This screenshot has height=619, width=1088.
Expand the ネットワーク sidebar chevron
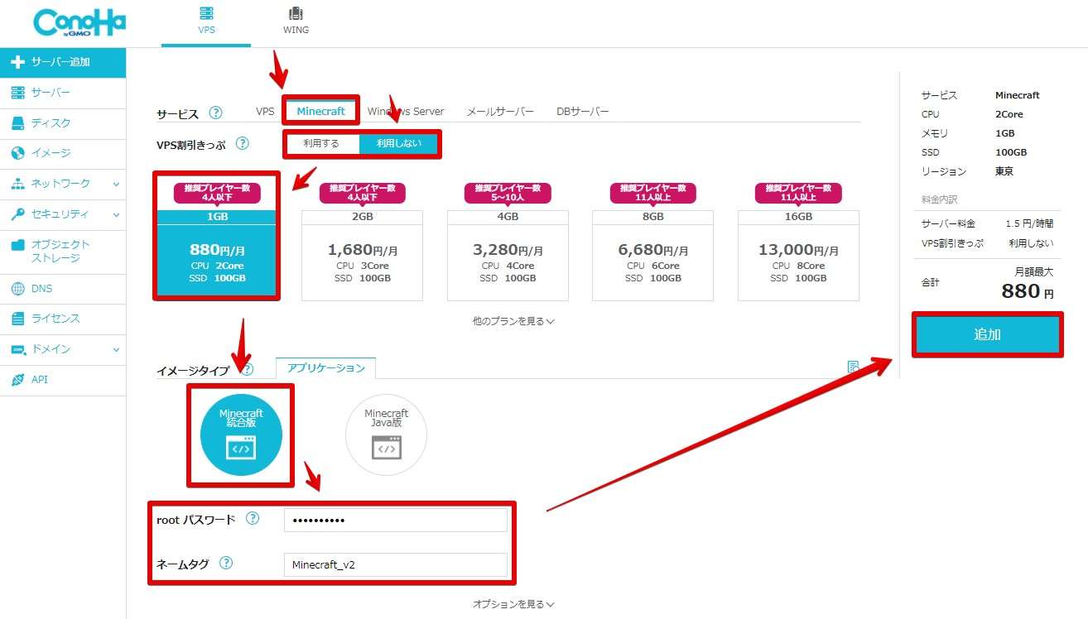(116, 184)
